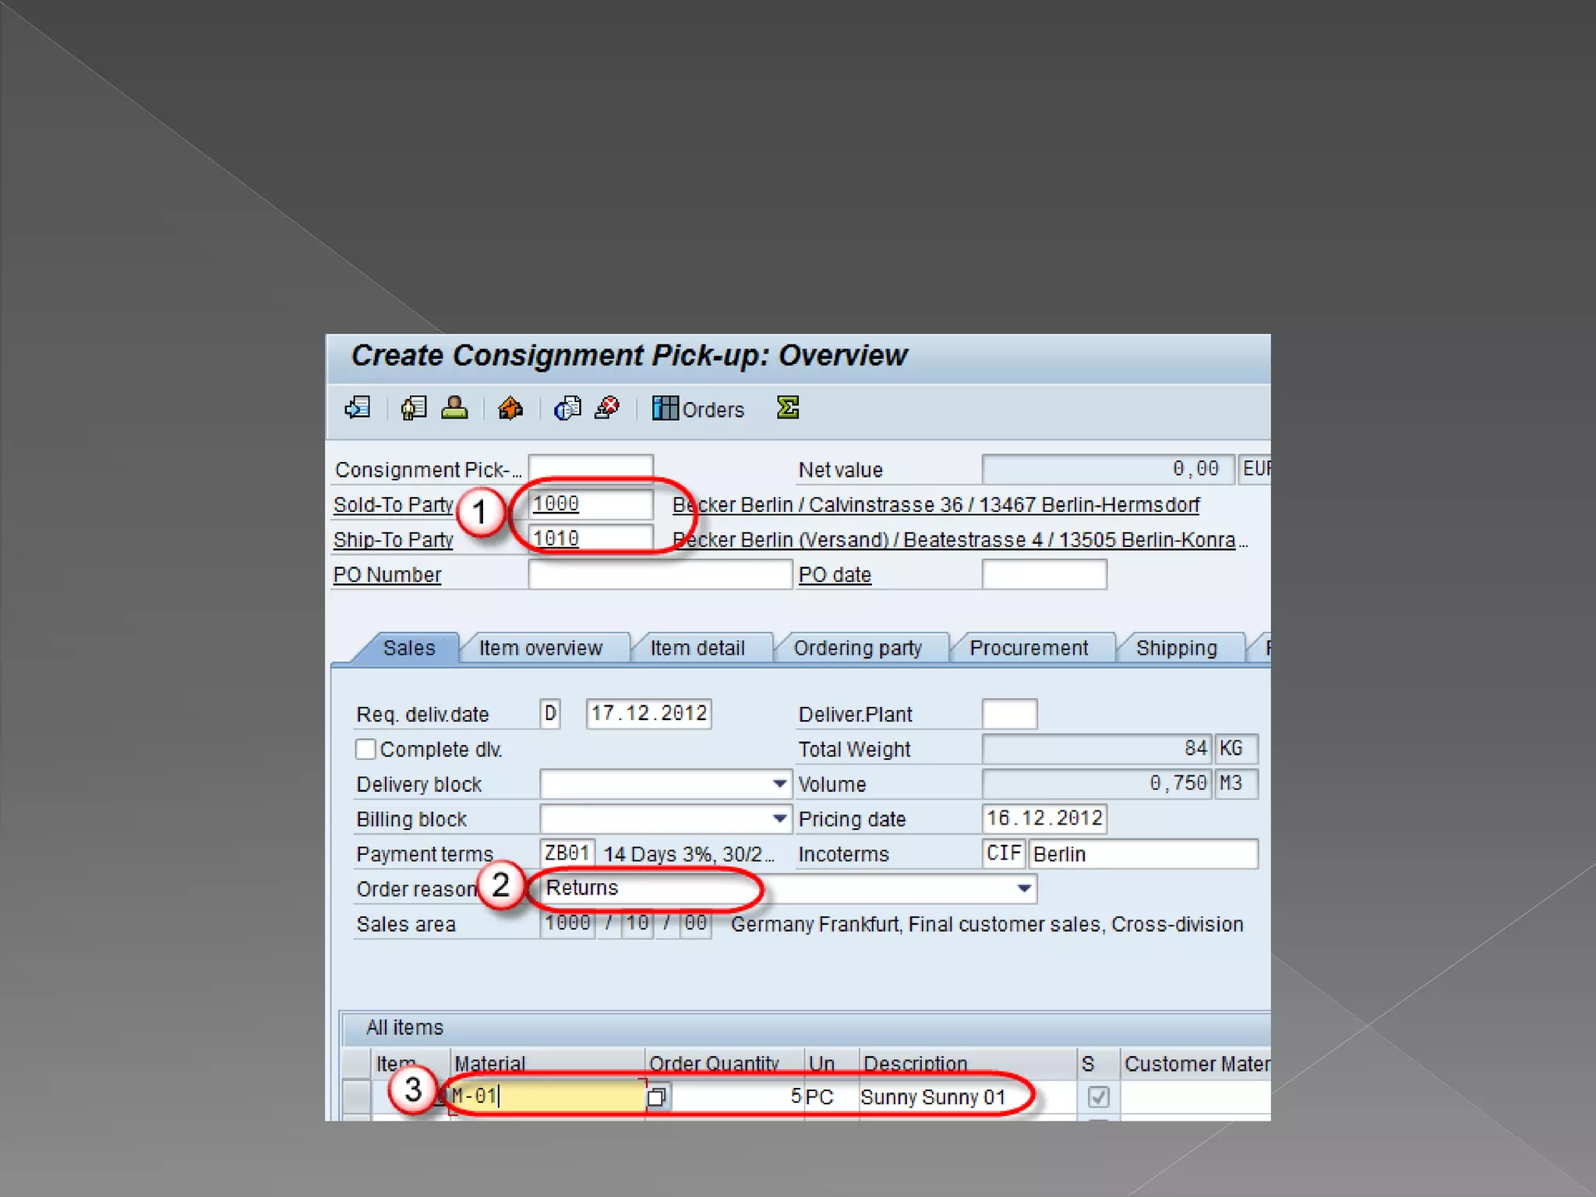Open the header partner person icon
Screen dimensions: 1596x1197
[x=454, y=408]
